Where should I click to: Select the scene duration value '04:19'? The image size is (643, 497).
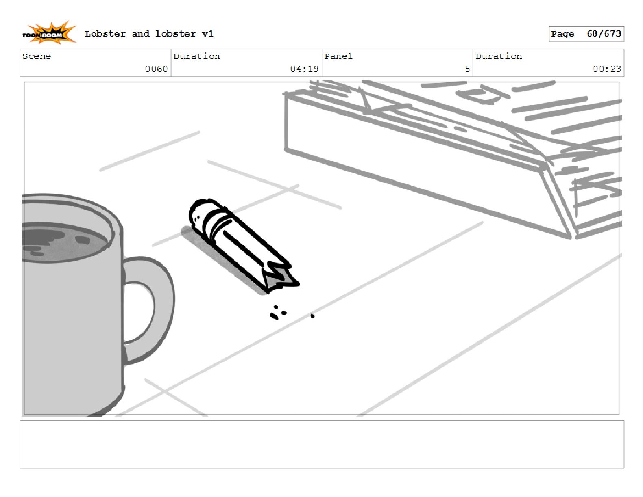tap(304, 69)
